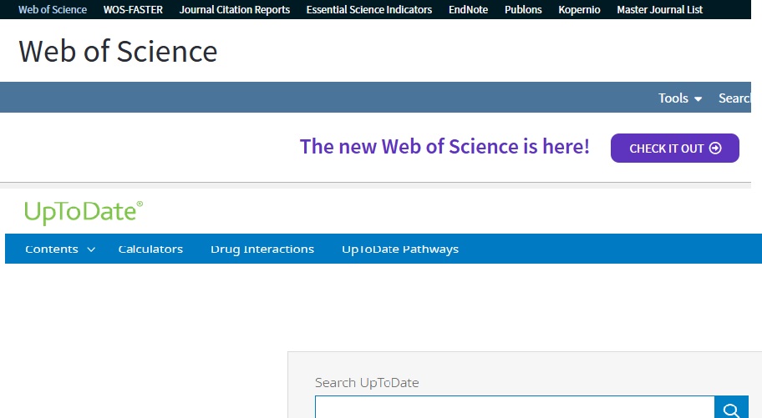Screen dimensions: 762x418
Task: Open the EndNote link
Action: pos(468,10)
